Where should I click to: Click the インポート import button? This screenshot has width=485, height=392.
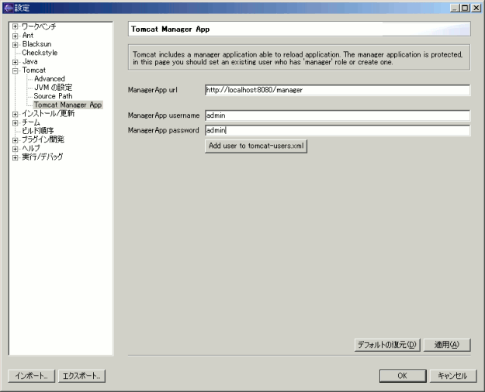pyautogui.click(x=32, y=376)
